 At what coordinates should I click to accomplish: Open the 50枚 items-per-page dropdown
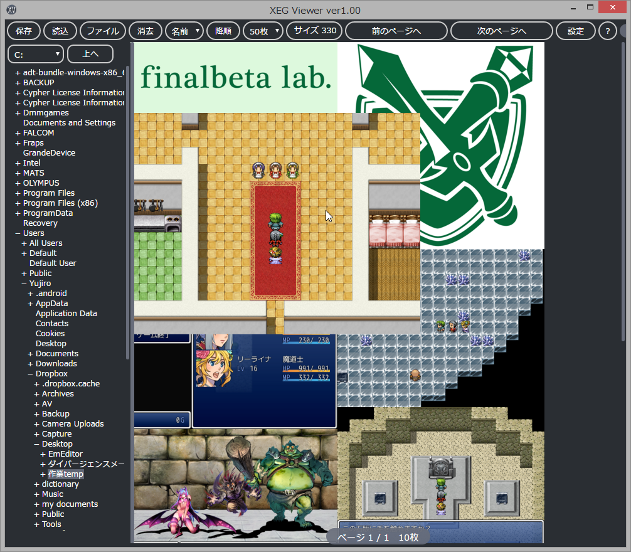click(263, 31)
